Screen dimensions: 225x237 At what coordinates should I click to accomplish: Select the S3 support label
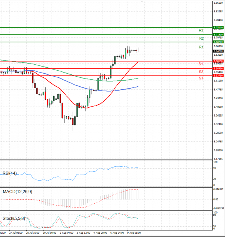[x=201, y=78]
